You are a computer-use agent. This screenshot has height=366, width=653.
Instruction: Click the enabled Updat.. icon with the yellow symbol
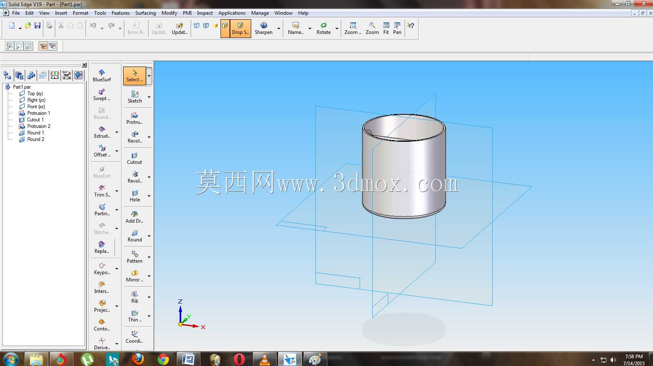(x=180, y=29)
